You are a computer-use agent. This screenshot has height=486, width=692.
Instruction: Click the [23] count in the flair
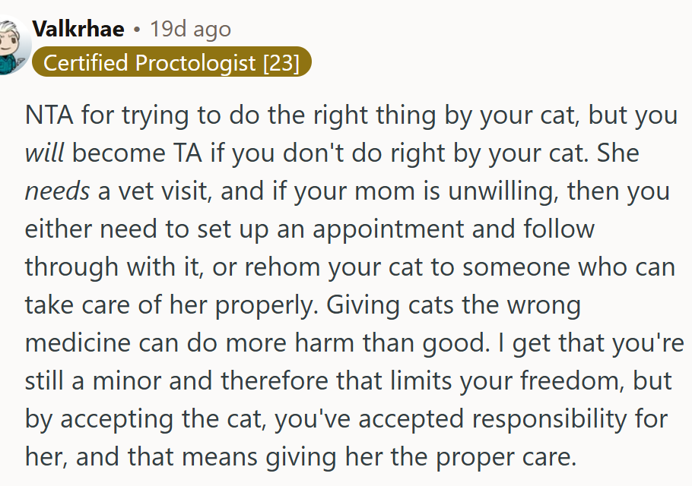pyautogui.click(x=281, y=63)
